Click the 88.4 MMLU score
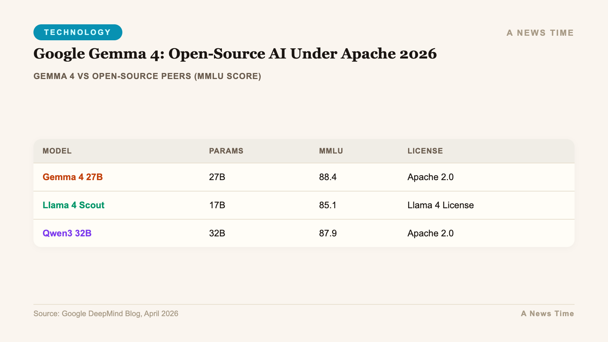The image size is (608, 342). [x=328, y=177]
